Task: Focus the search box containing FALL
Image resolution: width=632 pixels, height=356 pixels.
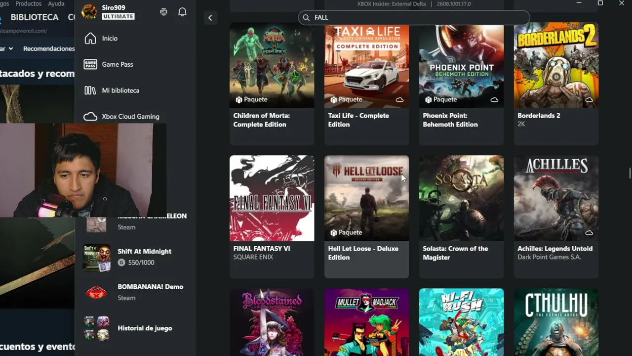Action: (414, 18)
